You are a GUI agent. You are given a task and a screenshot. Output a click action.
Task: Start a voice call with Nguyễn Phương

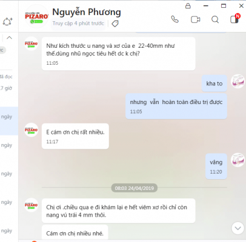pyautogui.click(x=175, y=19)
